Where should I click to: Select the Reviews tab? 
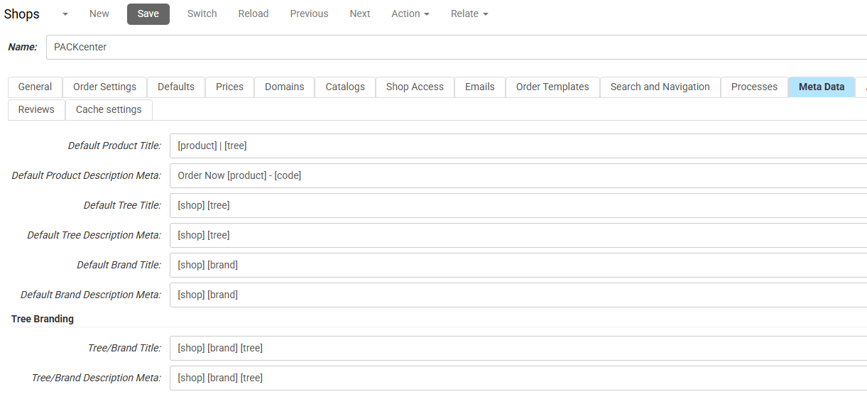point(36,109)
